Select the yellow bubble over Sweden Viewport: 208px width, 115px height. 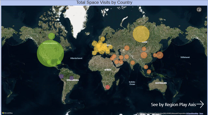[103, 39]
